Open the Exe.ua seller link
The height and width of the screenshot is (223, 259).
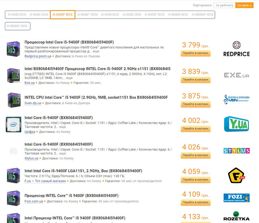(x=30, y=83)
